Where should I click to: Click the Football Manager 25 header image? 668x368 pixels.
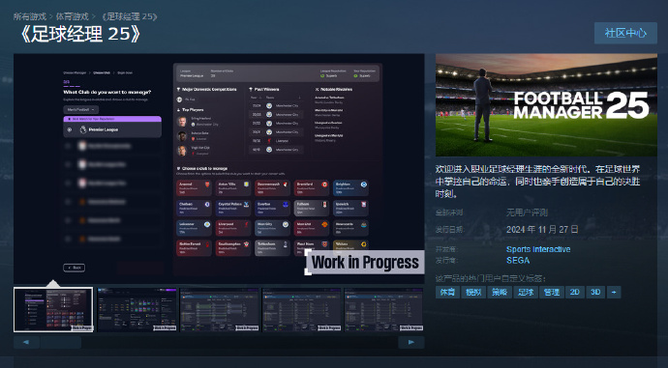546,105
